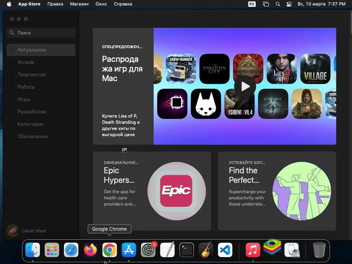Viewport: 352px width, 264px height.
Task: Open the Trash in the Dock
Action: 319,250
